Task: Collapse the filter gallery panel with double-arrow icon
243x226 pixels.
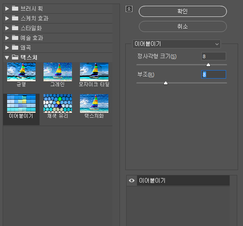Action: (x=129, y=9)
